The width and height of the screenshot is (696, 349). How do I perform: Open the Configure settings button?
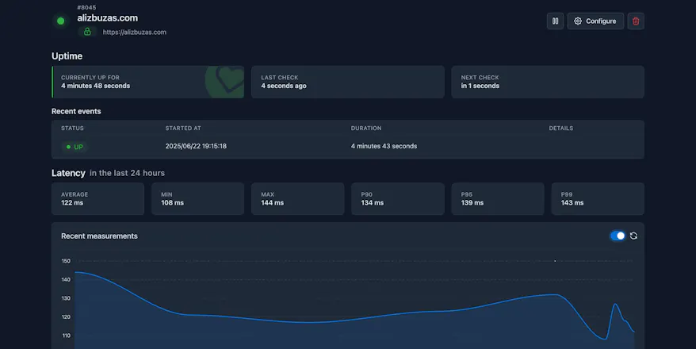[x=595, y=21]
